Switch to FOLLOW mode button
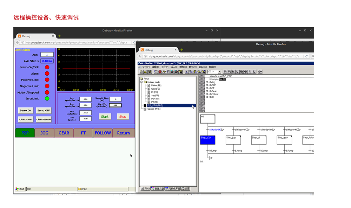The height and width of the screenshot is (208, 351). point(103,133)
